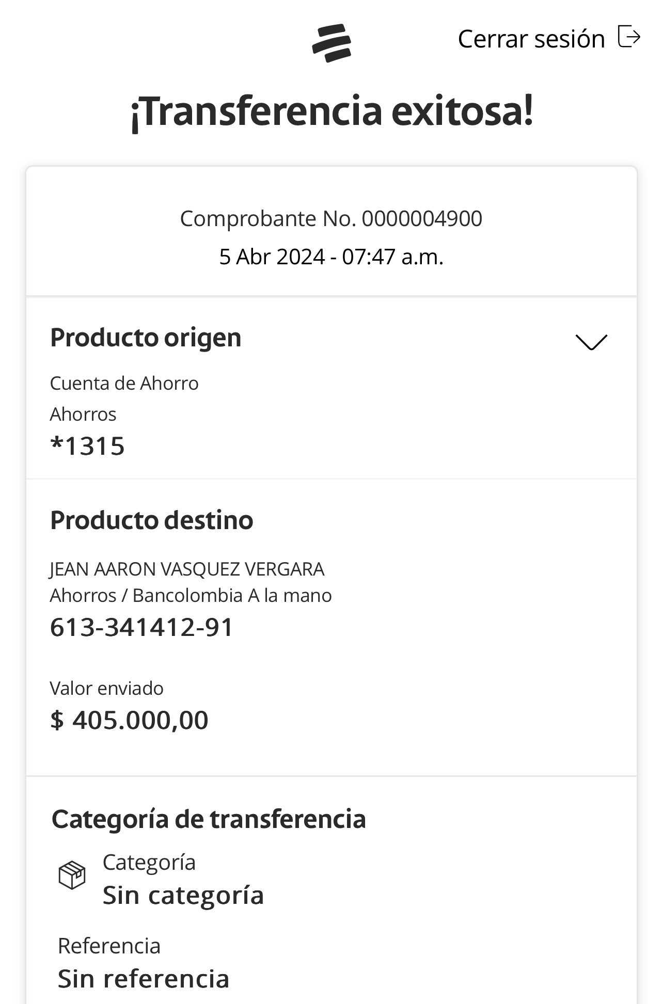
Task: Click the ¡Transferencia exitosa! title
Action: coord(331,111)
